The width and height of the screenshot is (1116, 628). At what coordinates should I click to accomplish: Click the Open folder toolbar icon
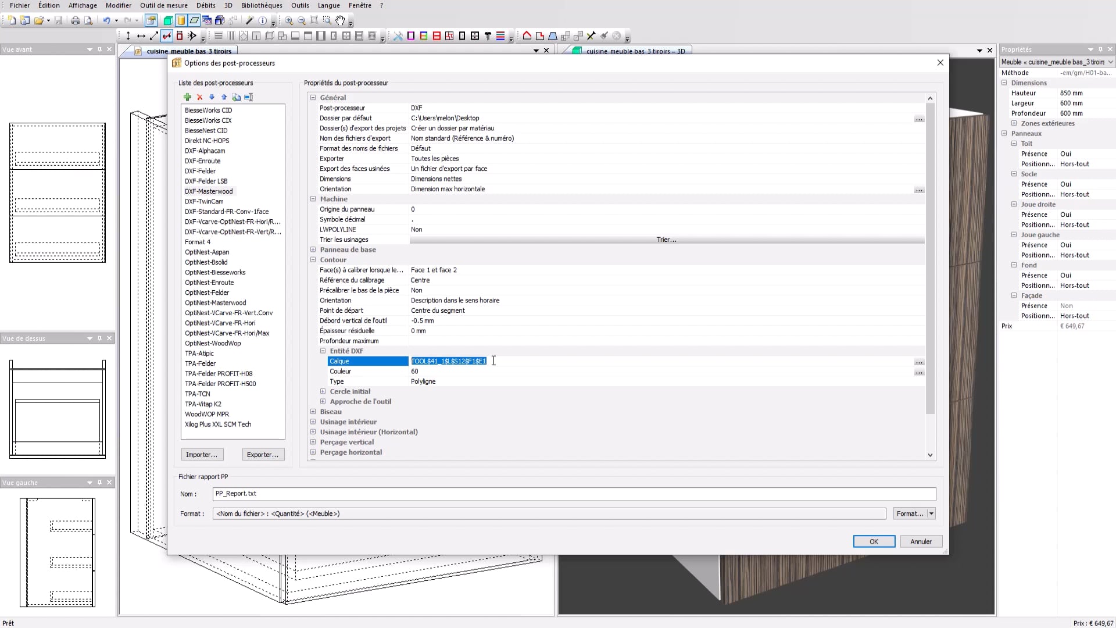[38, 20]
